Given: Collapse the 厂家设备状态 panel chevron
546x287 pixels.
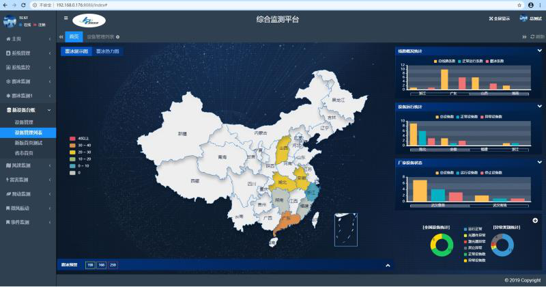Looking at the screenshot, I should click(x=539, y=163).
